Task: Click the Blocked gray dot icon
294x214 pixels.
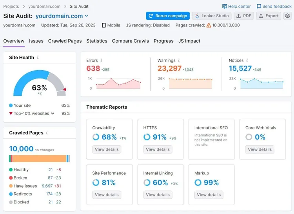Action: pyautogui.click(x=11, y=202)
